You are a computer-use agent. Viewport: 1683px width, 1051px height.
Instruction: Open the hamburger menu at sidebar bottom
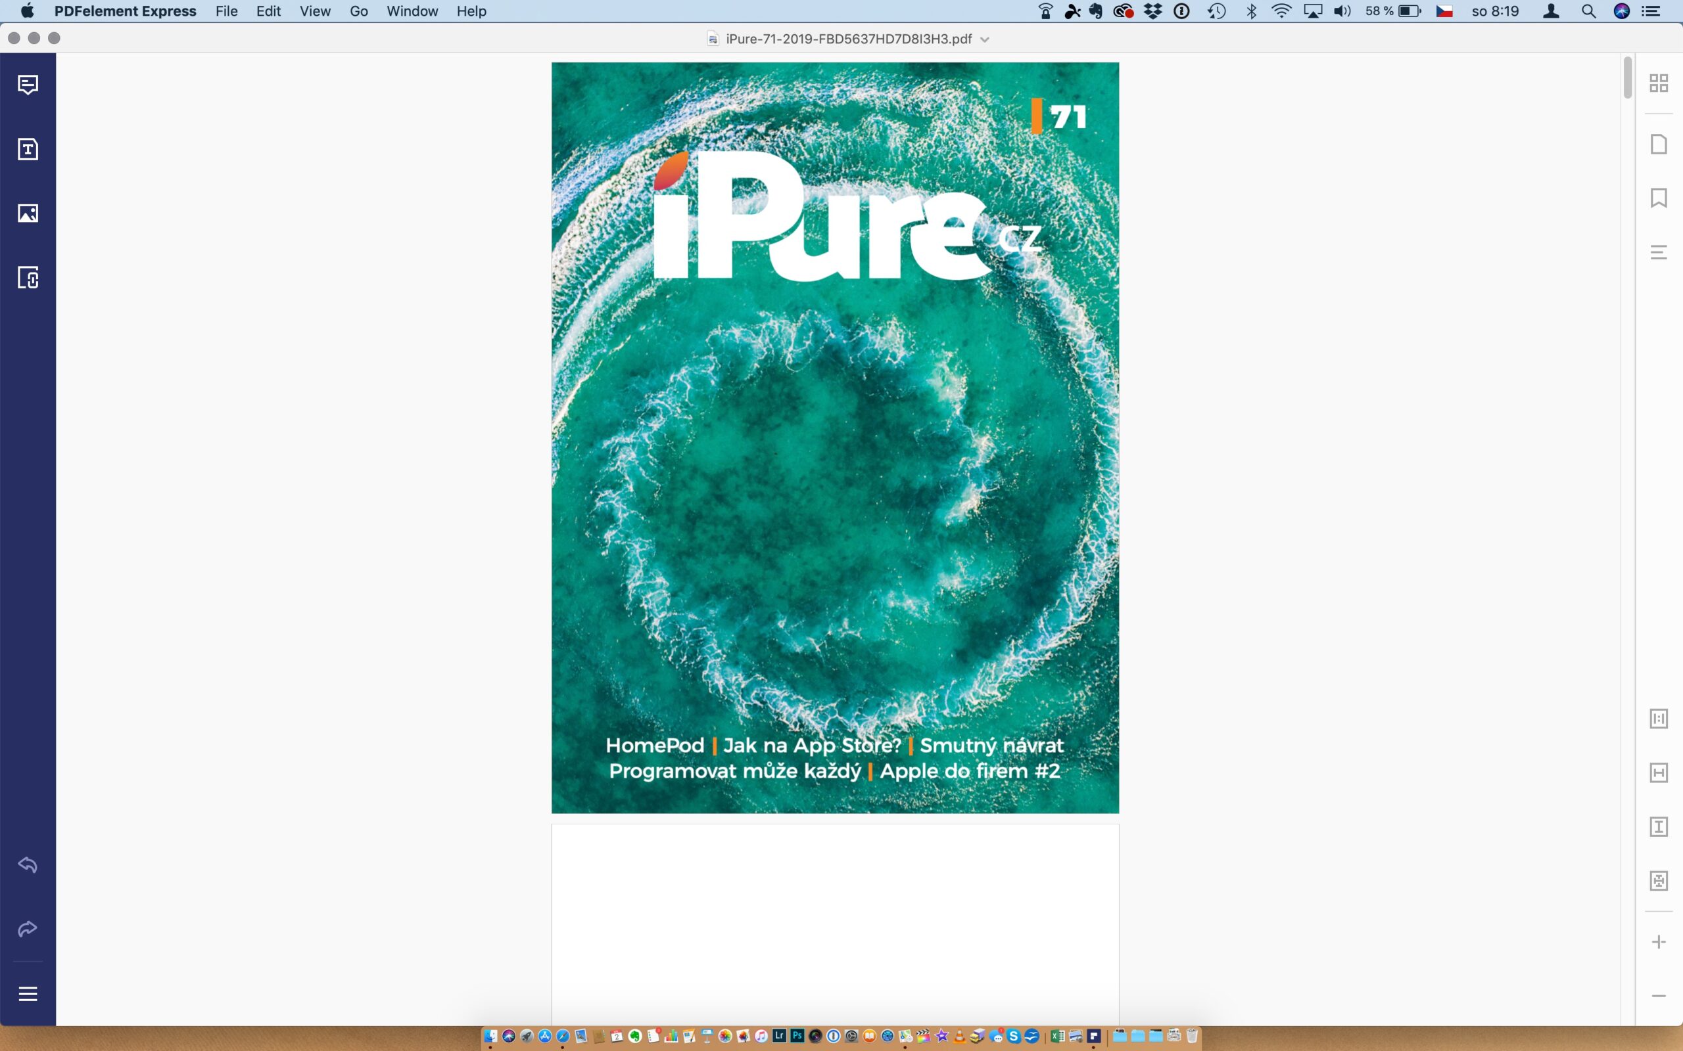28,994
